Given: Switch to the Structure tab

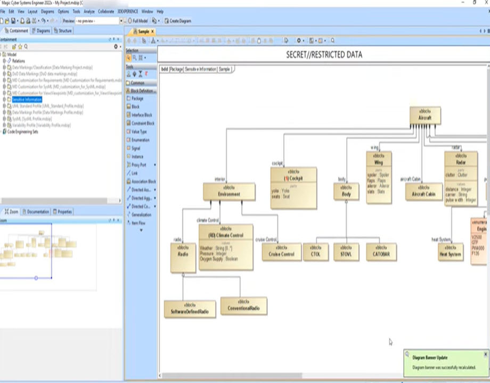Looking at the screenshot, I should click(63, 31).
